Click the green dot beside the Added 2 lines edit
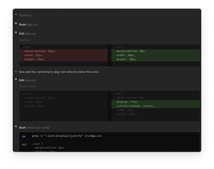 (x=16, y=79)
